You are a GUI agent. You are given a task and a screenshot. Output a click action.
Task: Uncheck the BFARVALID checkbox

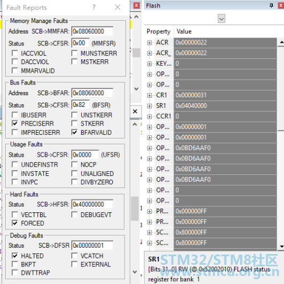[74, 132]
